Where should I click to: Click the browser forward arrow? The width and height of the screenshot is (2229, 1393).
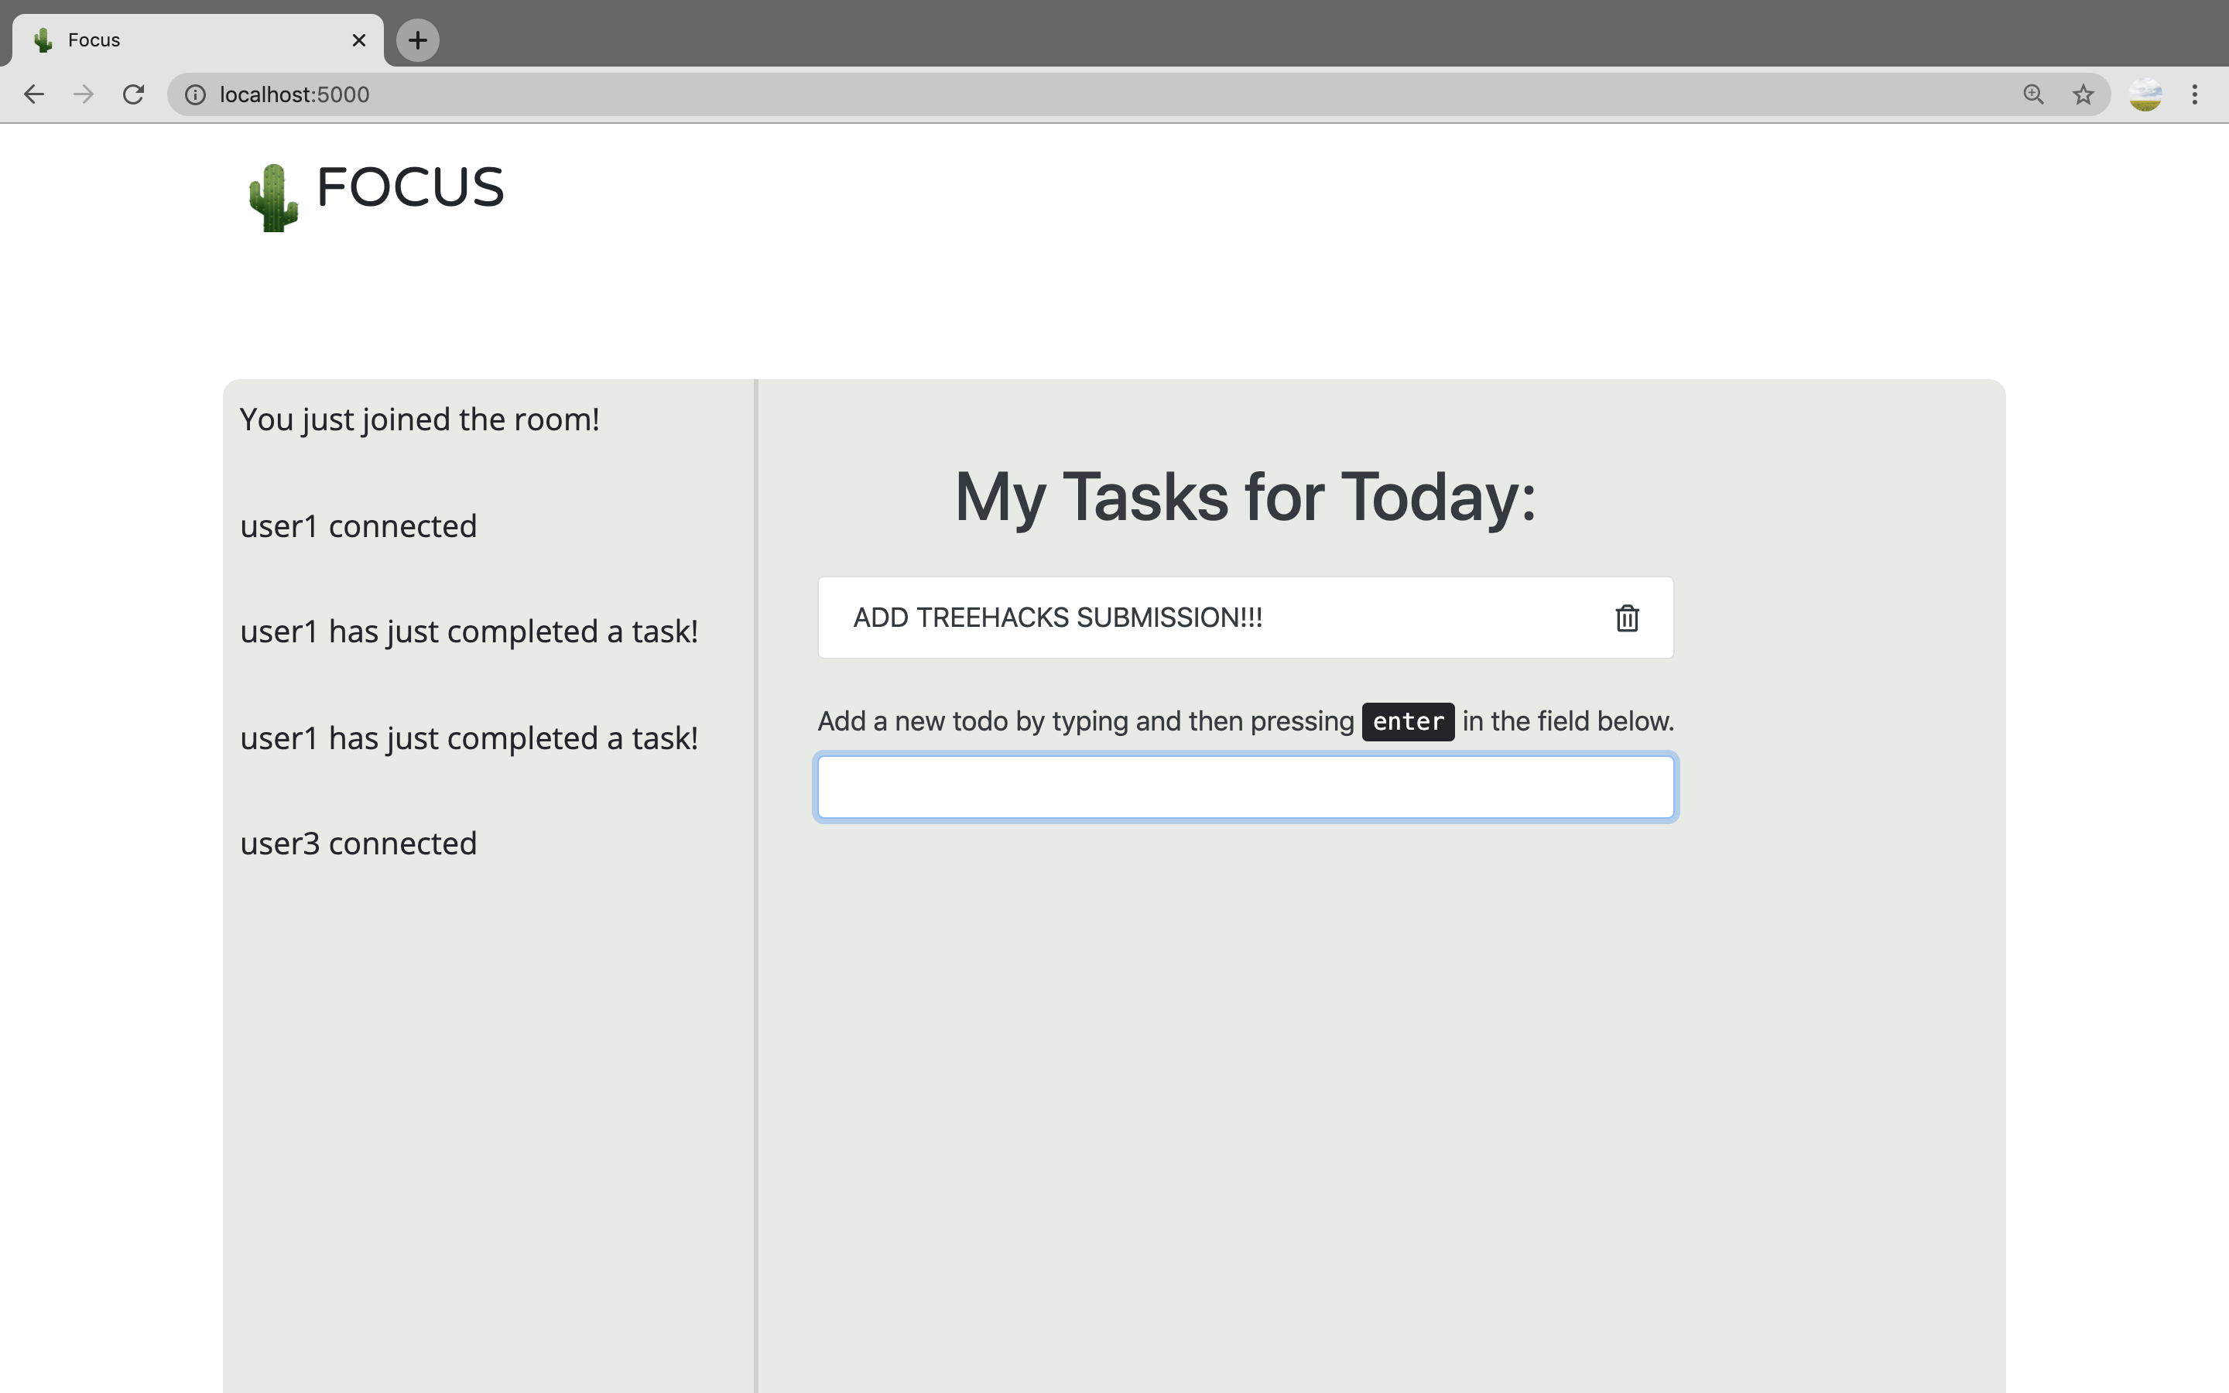[84, 94]
